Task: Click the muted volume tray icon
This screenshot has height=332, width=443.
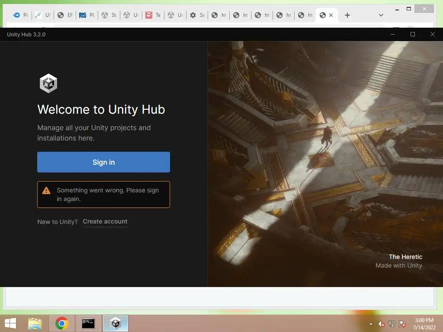Action: pyautogui.click(x=382, y=324)
